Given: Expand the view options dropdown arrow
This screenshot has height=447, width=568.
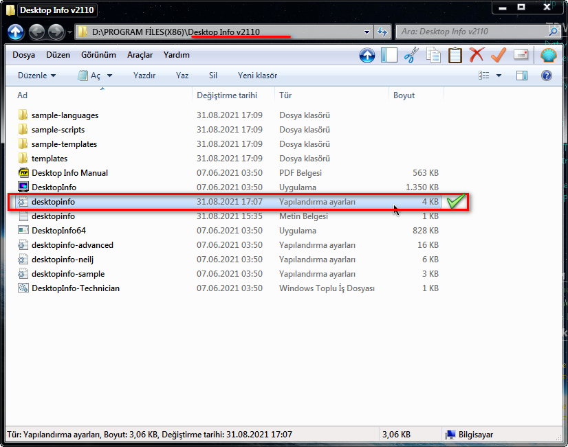Looking at the screenshot, I should [499, 76].
